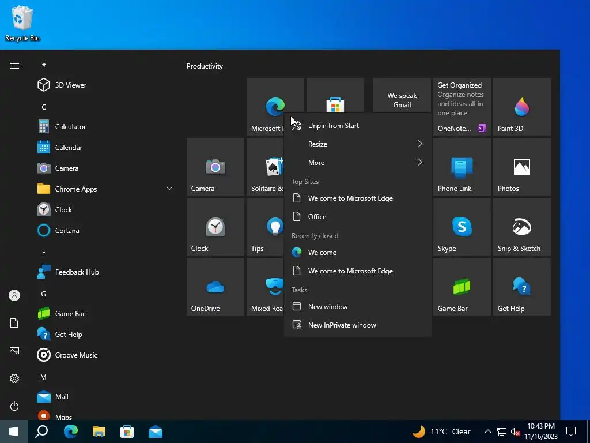Open taskbar Search magnifier
Image resolution: width=590 pixels, height=443 pixels.
(41, 431)
